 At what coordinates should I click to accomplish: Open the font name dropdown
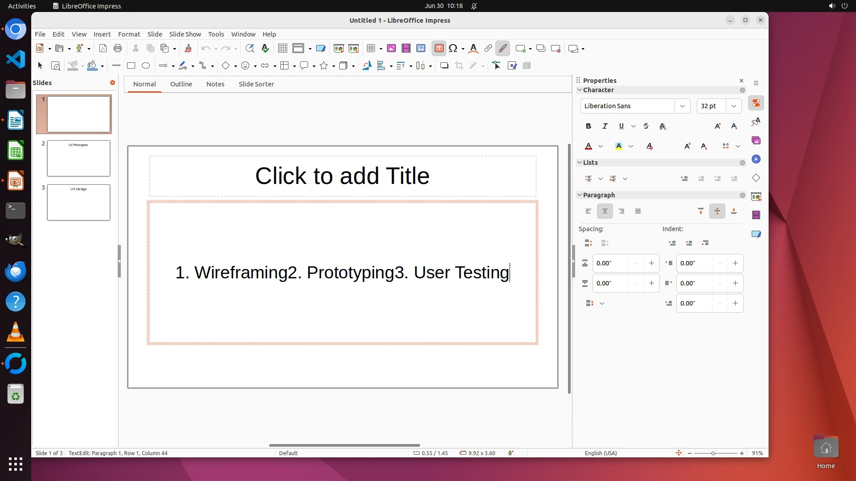[682, 106]
